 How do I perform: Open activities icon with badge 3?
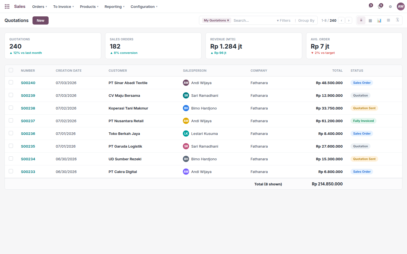pyautogui.click(x=370, y=6)
